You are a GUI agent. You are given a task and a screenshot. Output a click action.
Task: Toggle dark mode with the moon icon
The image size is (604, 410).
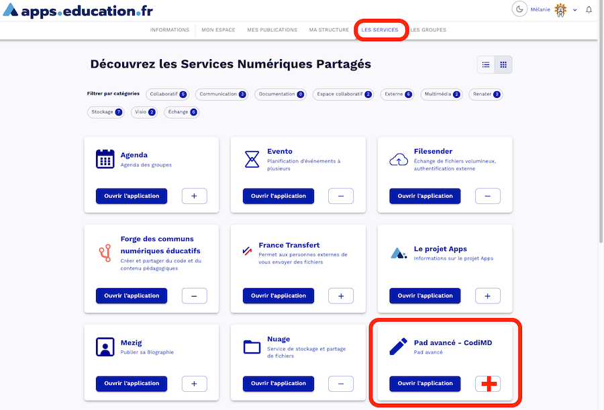(519, 9)
